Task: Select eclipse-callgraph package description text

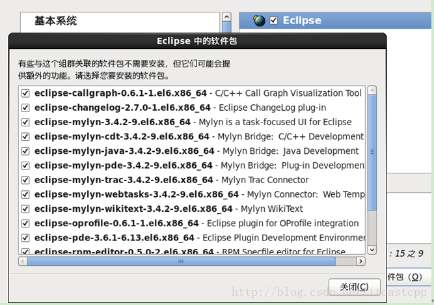Action: 288,93
